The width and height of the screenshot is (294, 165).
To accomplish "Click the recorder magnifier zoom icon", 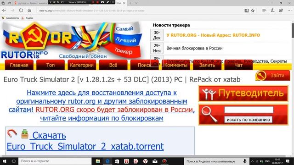I will (x=58, y=2).
